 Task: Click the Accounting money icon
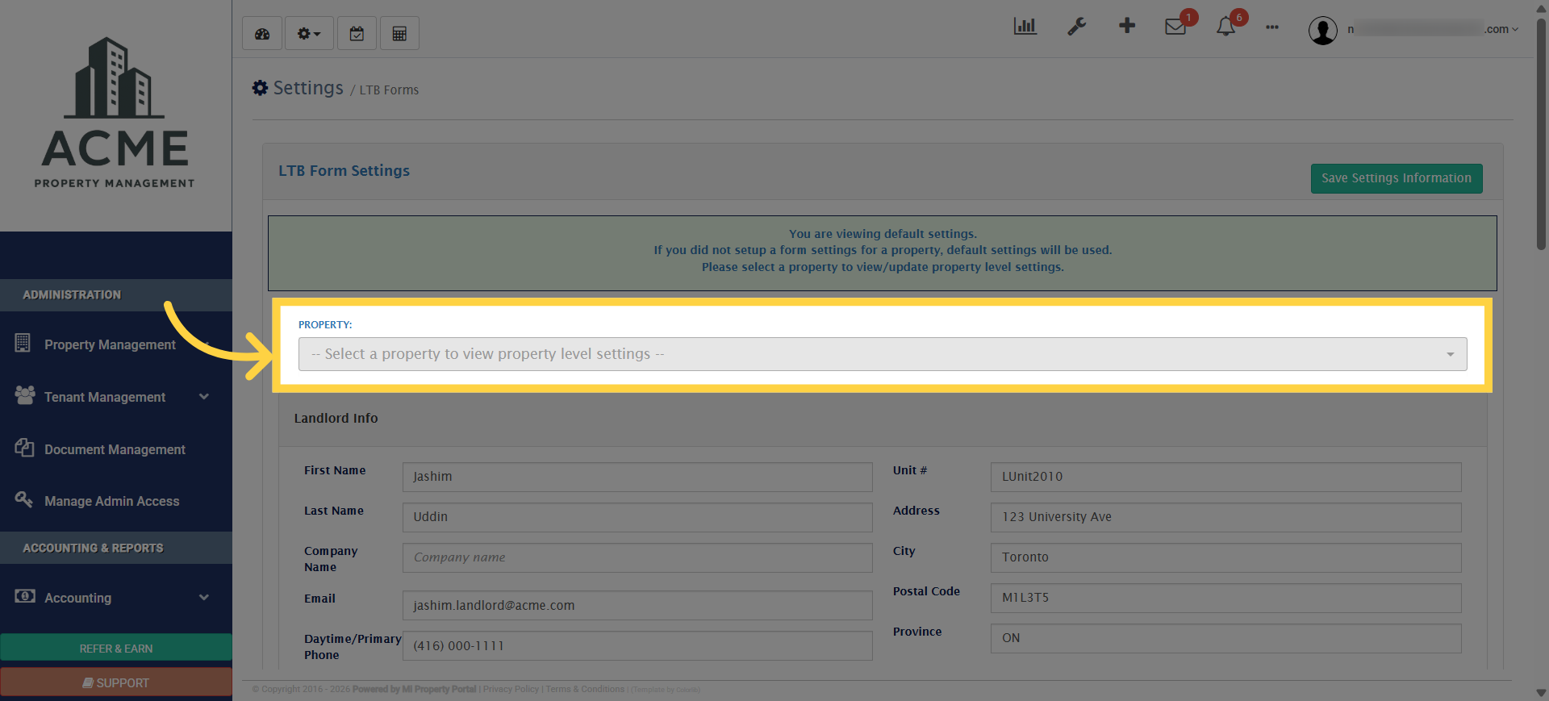[x=25, y=596]
